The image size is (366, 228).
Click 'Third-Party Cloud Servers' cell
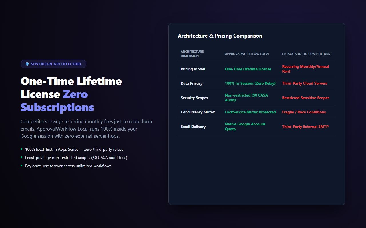305,83
